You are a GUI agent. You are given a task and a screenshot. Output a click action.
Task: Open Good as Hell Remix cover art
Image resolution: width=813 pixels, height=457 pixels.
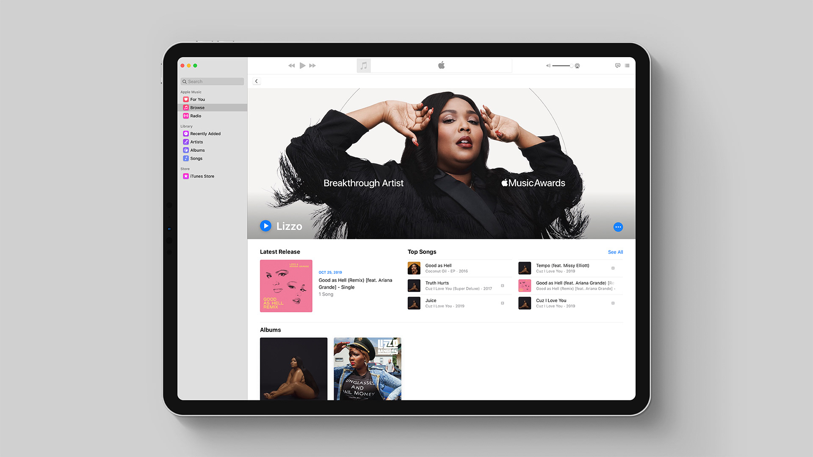click(286, 286)
